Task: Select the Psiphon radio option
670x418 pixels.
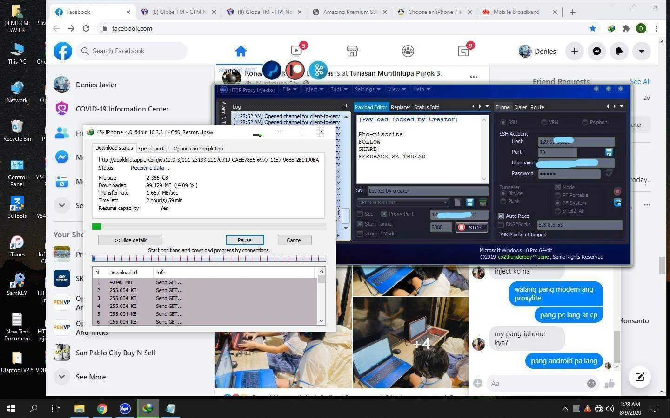Action: (585, 122)
